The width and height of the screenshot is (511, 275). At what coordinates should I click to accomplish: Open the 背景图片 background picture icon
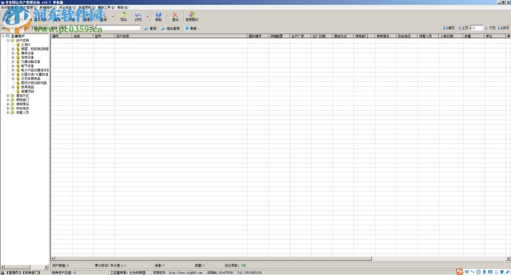192,16
